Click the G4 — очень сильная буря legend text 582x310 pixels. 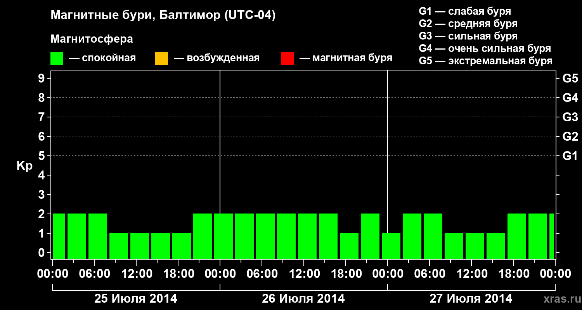[485, 48]
